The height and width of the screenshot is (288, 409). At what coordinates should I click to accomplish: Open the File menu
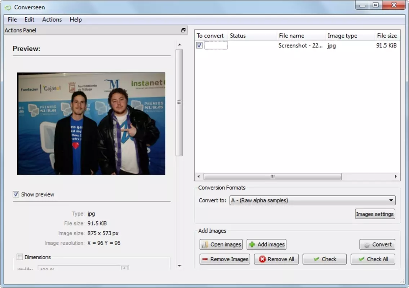(12, 19)
